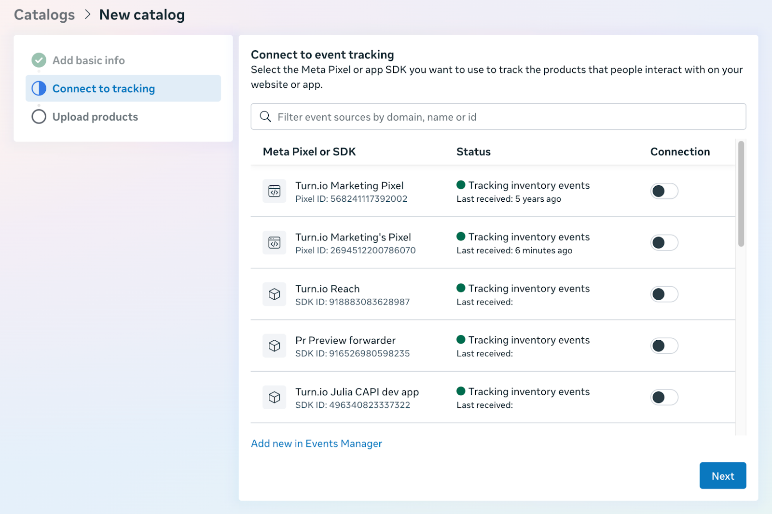The height and width of the screenshot is (514, 772).
Task: Click the empty circle Upload products icon
Action: (39, 117)
